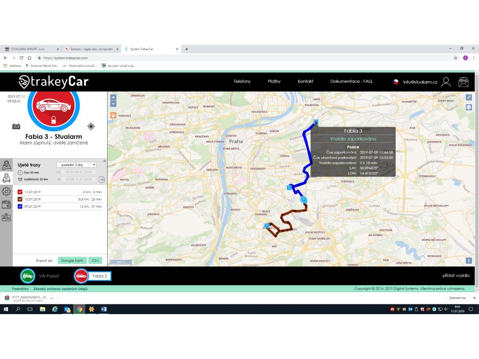This screenshot has height=359, width=479.
Task: Toggle the 09.07.2019 route checkbox
Action: (x=20, y=206)
